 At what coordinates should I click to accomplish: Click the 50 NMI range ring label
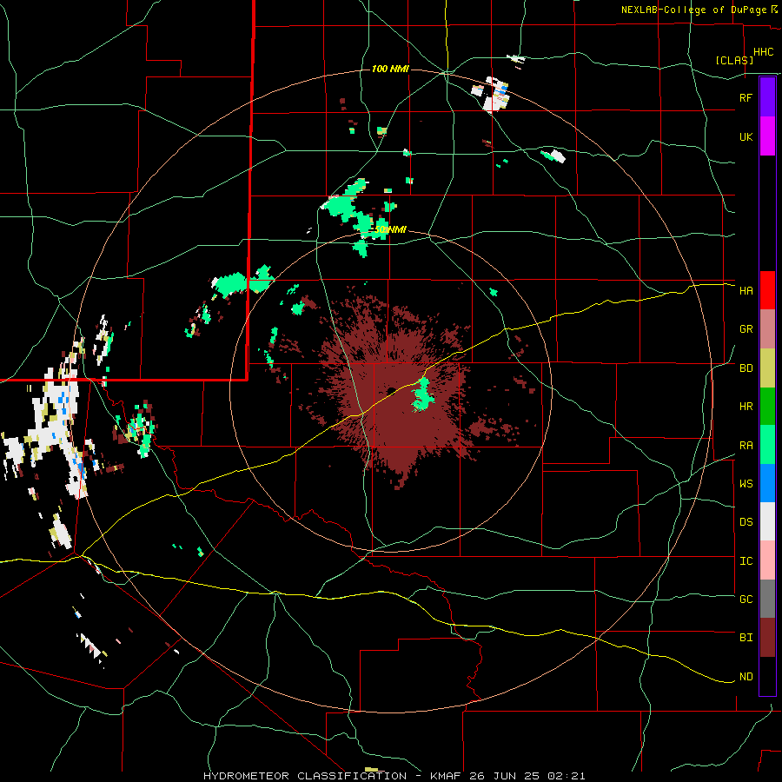click(x=390, y=230)
